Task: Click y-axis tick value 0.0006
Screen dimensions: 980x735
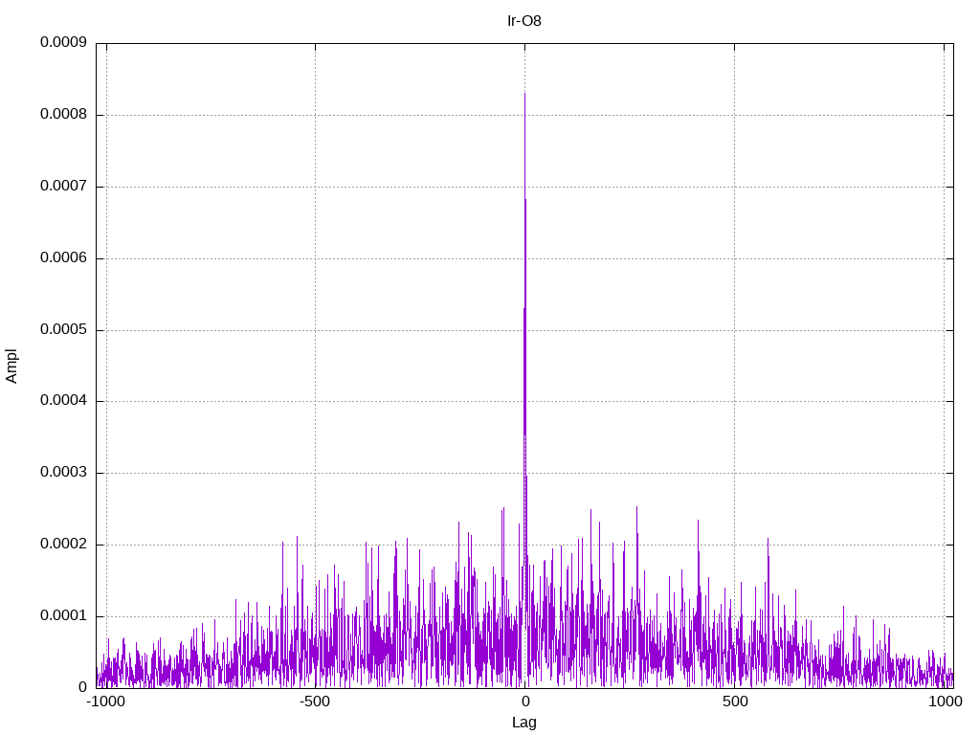Action: (63, 257)
